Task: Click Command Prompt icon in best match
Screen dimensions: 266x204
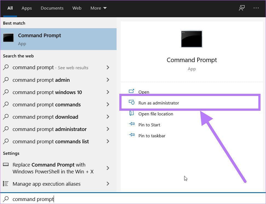Action: pyautogui.click(x=8, y=37)
